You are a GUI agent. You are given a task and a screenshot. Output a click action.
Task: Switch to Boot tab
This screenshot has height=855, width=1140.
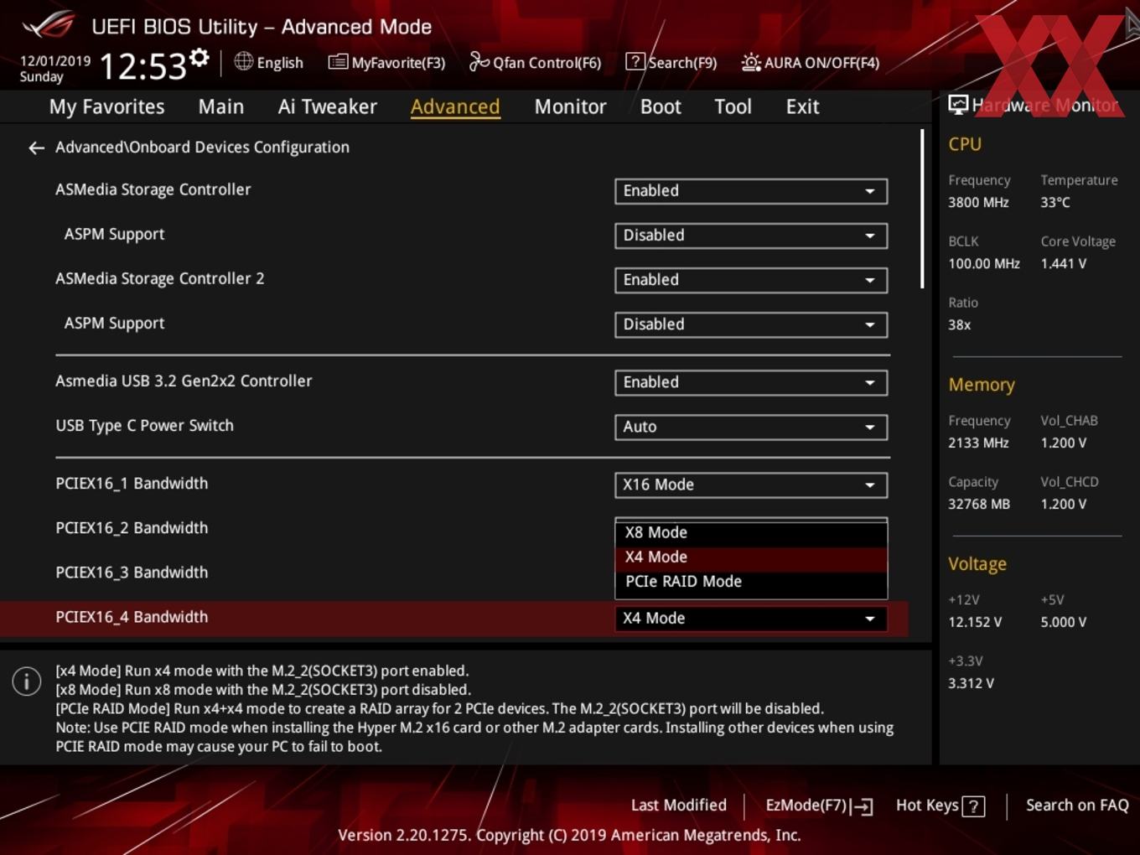(661, 107)
